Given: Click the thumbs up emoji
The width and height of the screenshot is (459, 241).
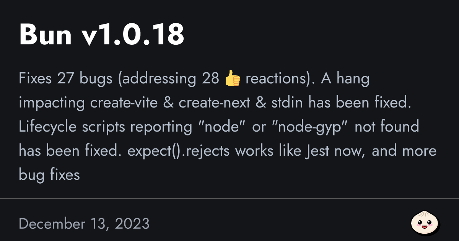Looking at the screenshot, I should 232,80.
